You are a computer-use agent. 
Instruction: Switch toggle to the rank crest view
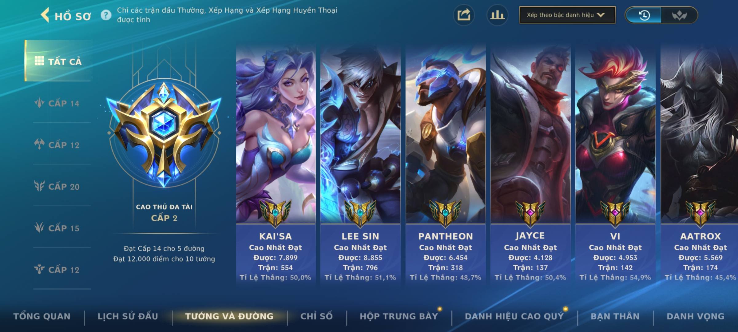coord(679,15)
